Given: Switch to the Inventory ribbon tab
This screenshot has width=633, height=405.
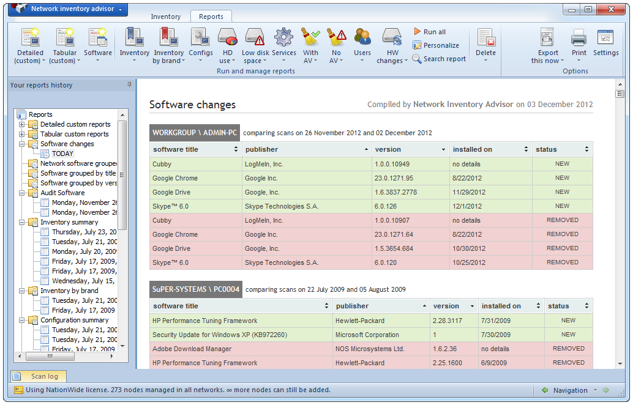Looking at the screenshot, I should pyautogui.click(x=165, y=17).
